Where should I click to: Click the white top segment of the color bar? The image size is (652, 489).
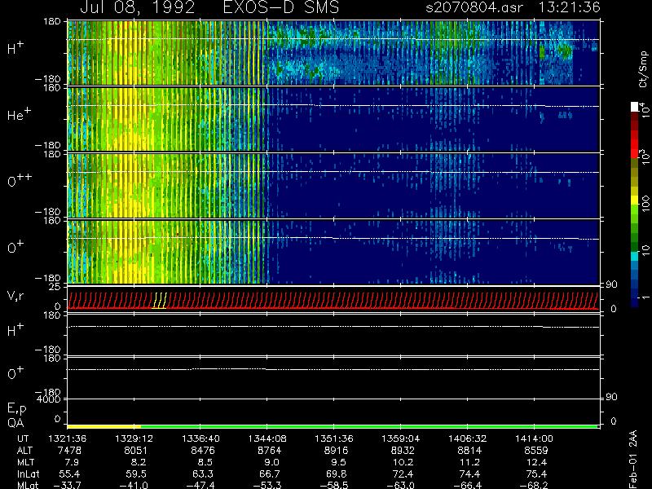tap(635, 107)
